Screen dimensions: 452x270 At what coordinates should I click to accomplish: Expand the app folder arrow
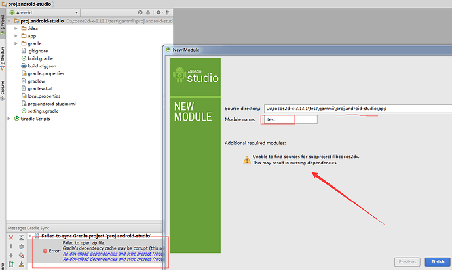pyautogui.click(x=16, y=36)
